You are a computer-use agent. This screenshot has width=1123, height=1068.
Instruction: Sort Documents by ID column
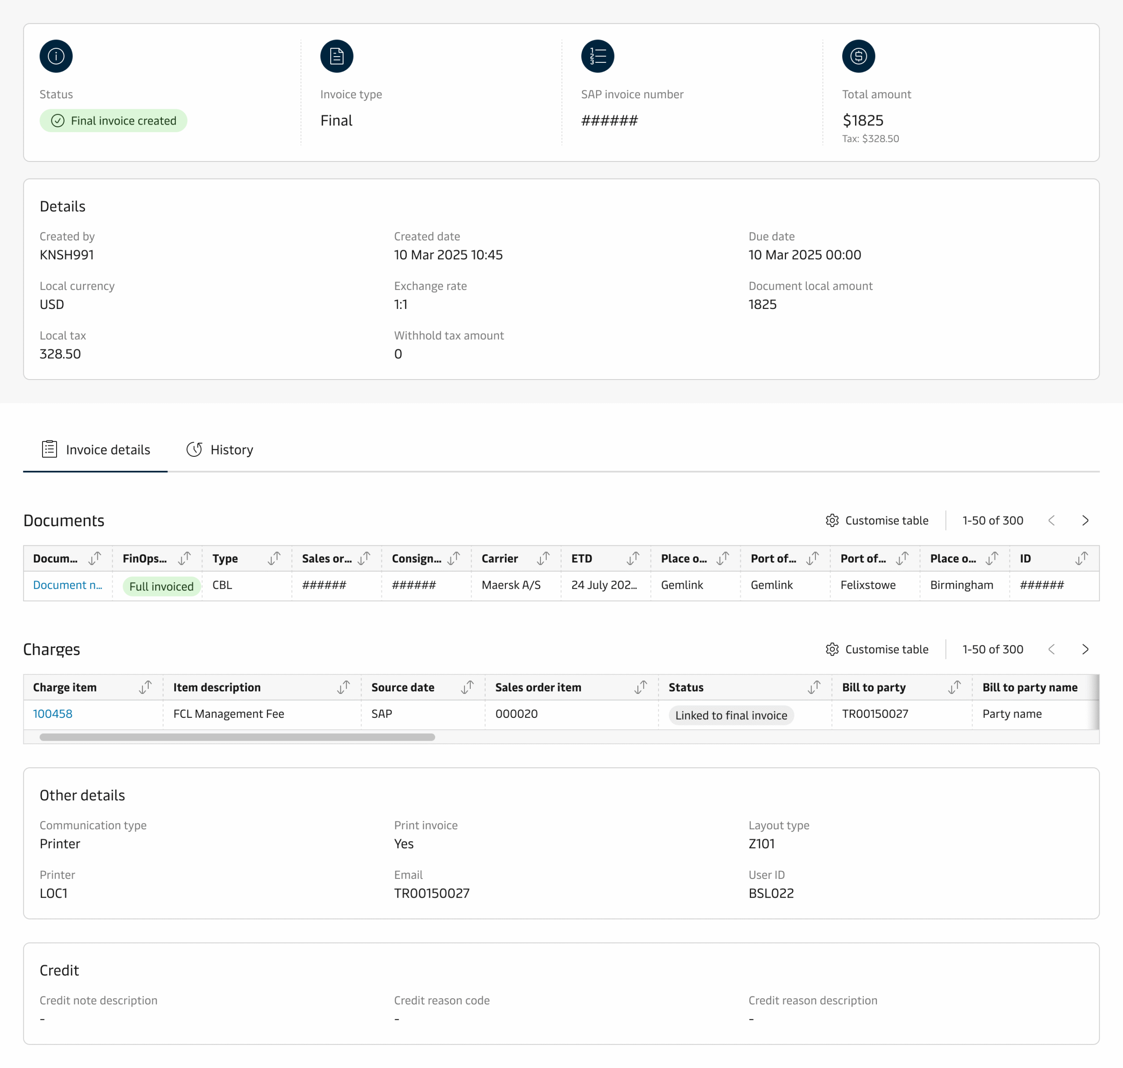click(x=1082, y=559)
